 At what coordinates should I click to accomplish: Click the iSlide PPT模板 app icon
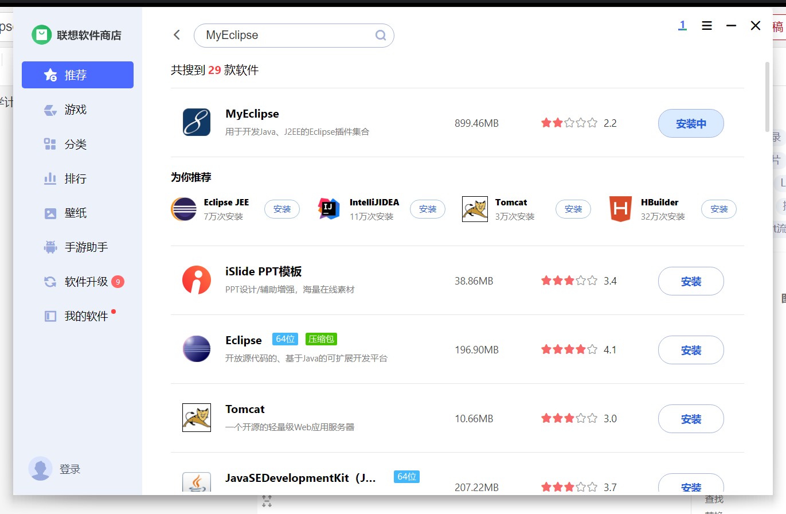pyautogui.click(x=197, y=280)
